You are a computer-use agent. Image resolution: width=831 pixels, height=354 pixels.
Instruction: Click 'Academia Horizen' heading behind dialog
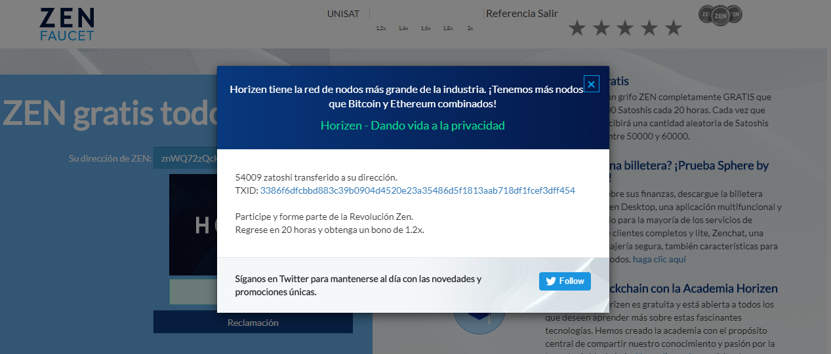pyautogui.click(x=694, y=289)
